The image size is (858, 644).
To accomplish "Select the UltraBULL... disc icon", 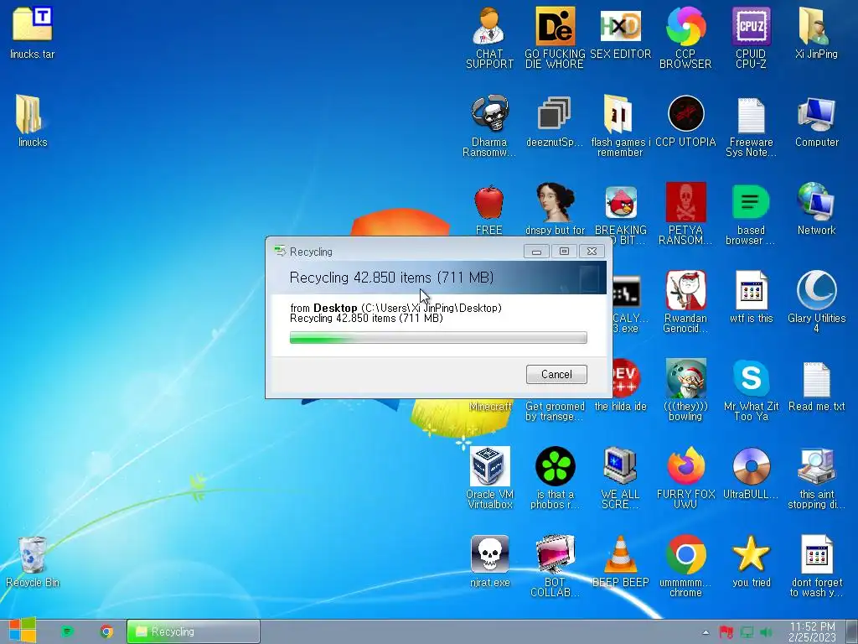I will 751,475.
